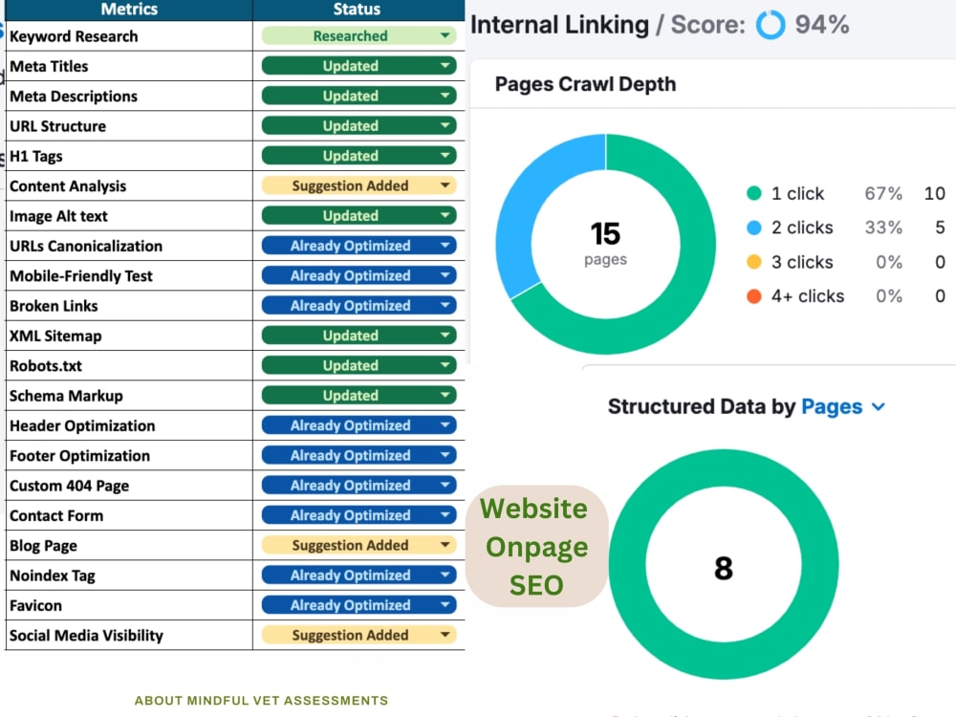Viewport: 956px width, 717px height.
Task: Open URLs Canonicalization status dropdown
Action: coord(359,246)
